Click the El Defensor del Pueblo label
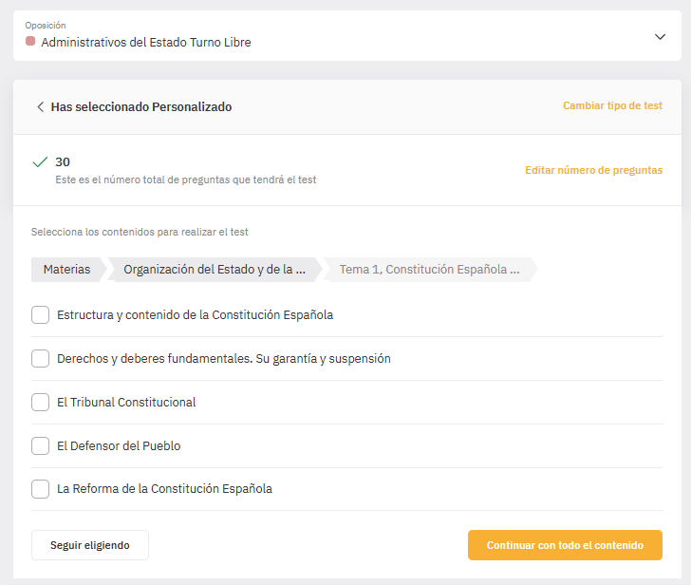The width and height of the screenshot is (691, 585). [x=119, y=445]
